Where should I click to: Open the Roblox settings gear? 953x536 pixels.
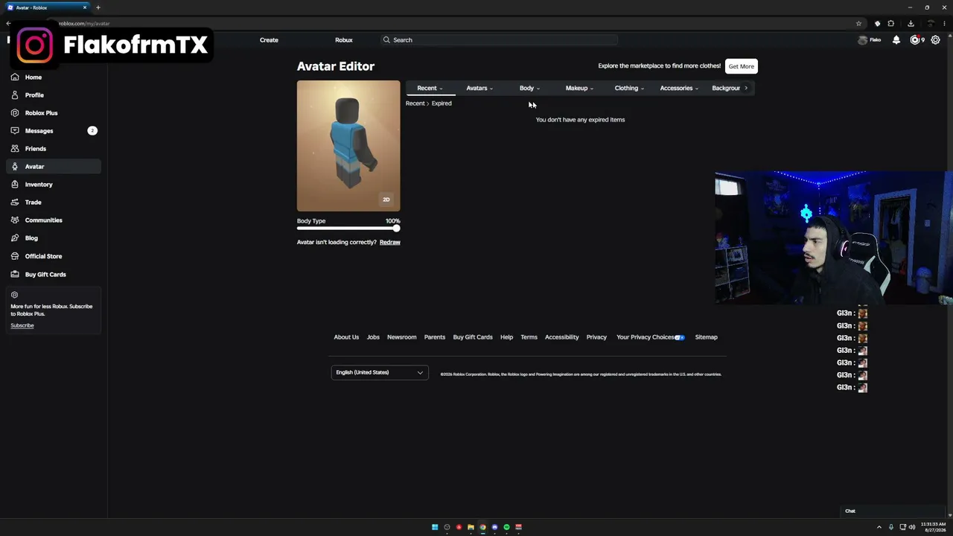(936, 40)
